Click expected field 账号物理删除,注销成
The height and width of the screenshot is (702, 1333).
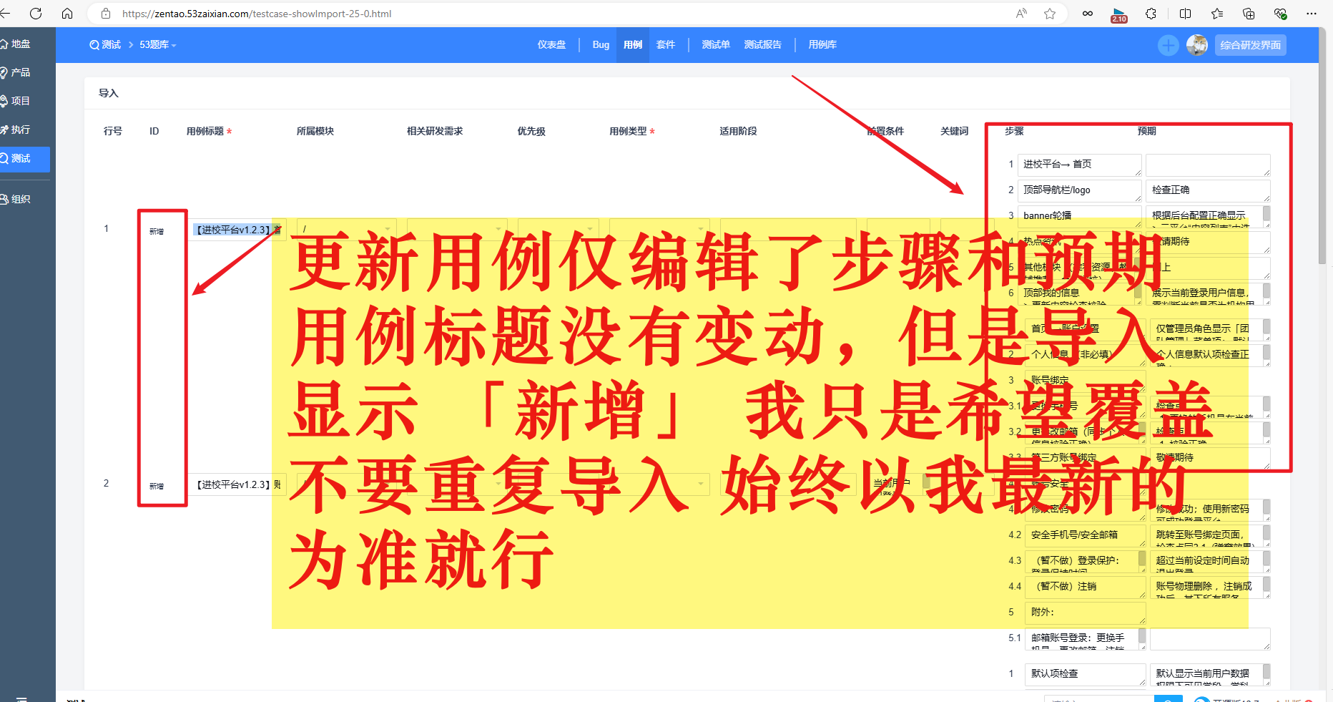tap(1210, 587)
